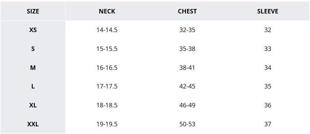The image size is (310, 134).
Task: Click the CHEST column header
Action: 187,12
